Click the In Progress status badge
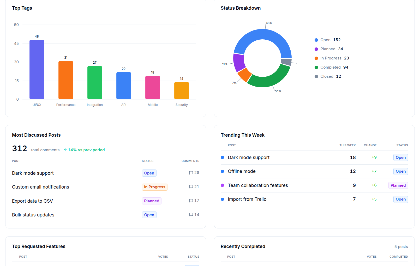420x266 pixels. click(x=155, y=187)
